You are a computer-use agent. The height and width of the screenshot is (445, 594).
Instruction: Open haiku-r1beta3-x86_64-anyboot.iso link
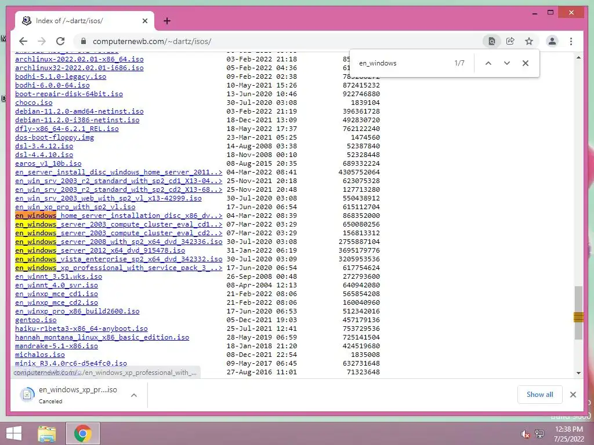coord(81,329)
